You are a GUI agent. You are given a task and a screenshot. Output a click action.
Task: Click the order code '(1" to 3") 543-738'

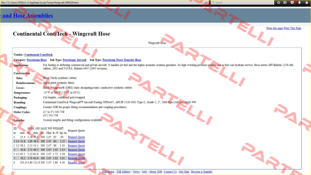tap(54, 112)
